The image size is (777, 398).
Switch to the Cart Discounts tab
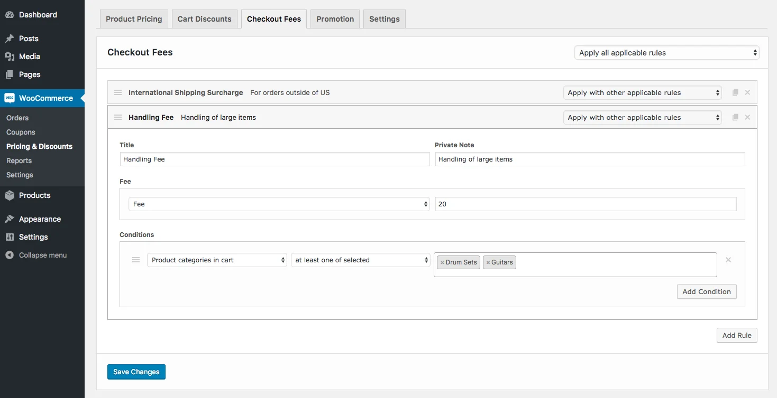click(204, 18)
